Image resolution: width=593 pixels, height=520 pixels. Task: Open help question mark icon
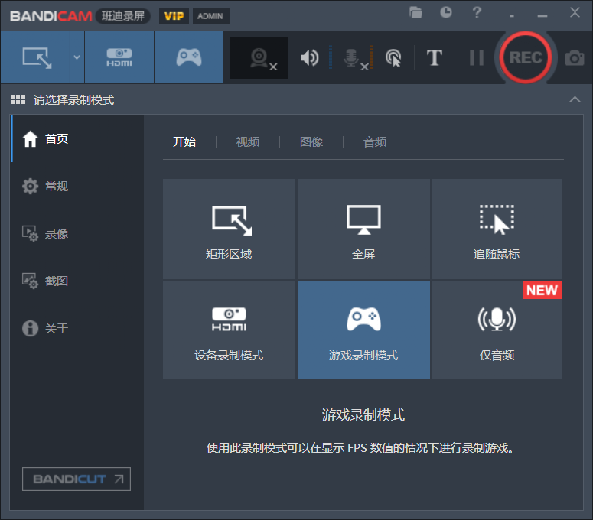(477, 12)
